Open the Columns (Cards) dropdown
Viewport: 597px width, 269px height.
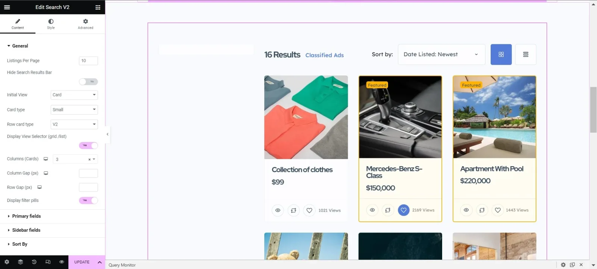click(x=75, y=159)
